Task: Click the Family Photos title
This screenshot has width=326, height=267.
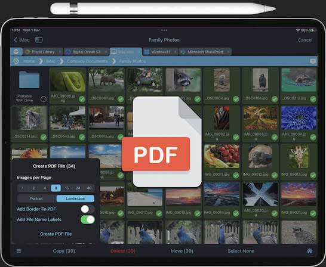Action: [x=164, y=40]
